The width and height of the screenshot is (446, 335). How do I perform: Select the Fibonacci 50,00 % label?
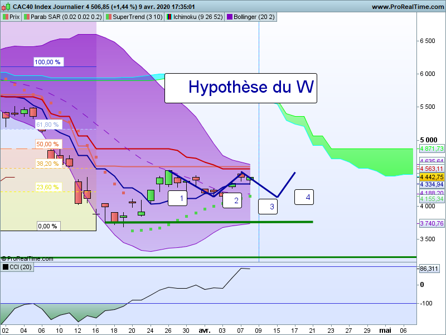click(47, 144)
